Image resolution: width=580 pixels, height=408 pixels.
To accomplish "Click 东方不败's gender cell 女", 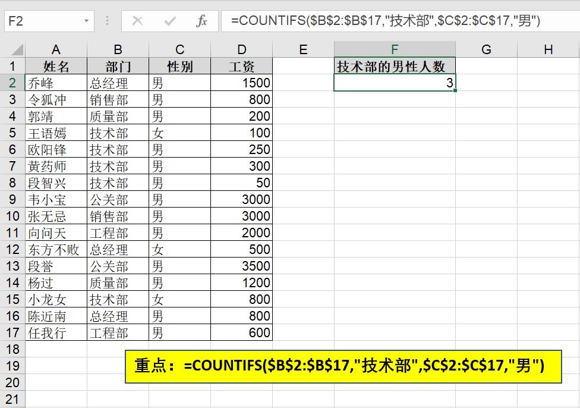I will pos(180,249).
